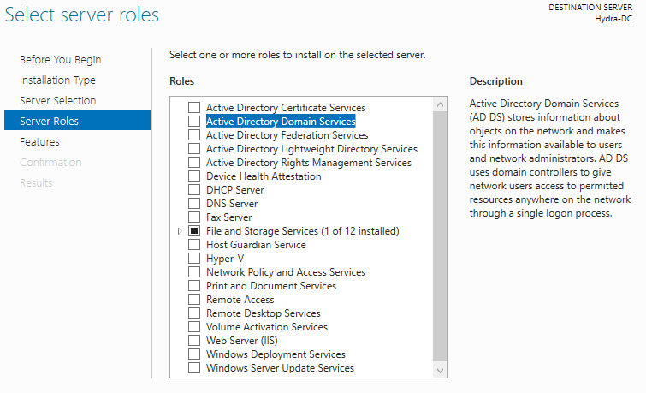Screen dimensions: 646x393
Task: Click the roles list scroll up arrow
Action: (x=440, y=104)
